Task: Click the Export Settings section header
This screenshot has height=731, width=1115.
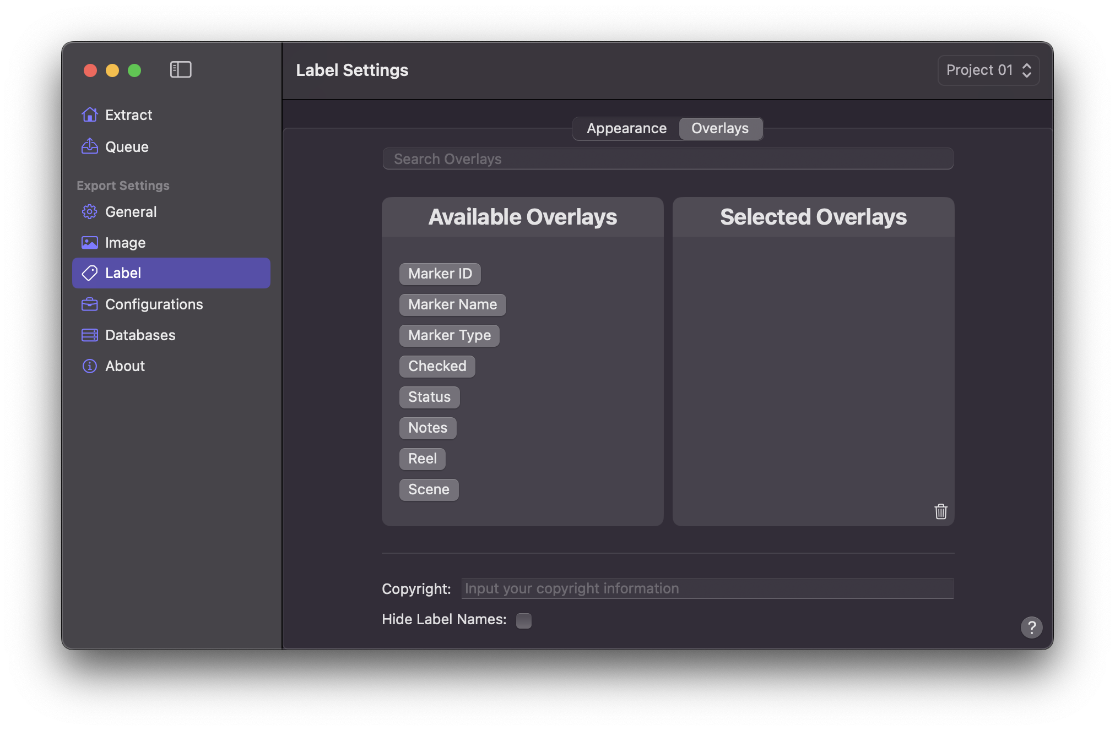Action: 123,186
